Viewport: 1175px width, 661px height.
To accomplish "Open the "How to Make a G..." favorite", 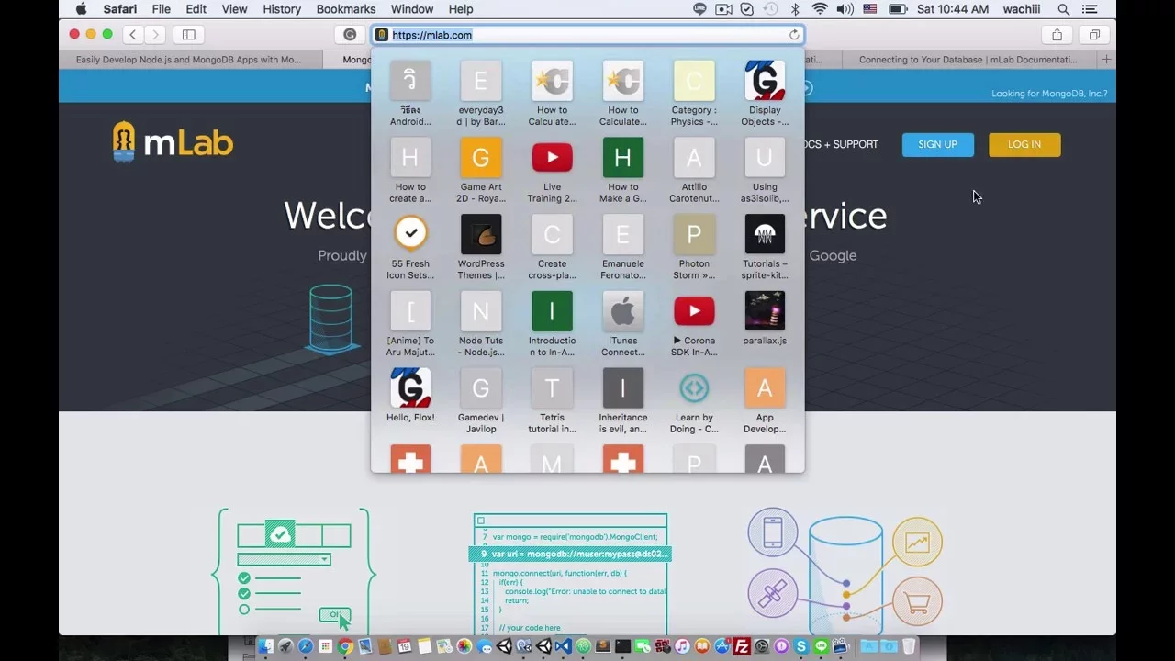I will pos(623,158).
